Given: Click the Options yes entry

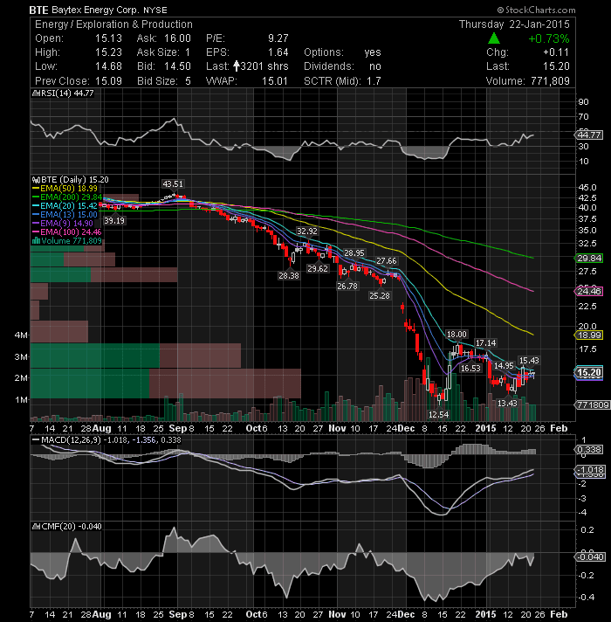Looking at the screenshot, I should tap(342, 52).
